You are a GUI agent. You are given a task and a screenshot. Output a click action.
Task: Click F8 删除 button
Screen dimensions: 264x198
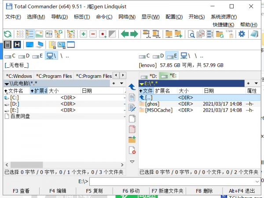click(x=204, y=191)
